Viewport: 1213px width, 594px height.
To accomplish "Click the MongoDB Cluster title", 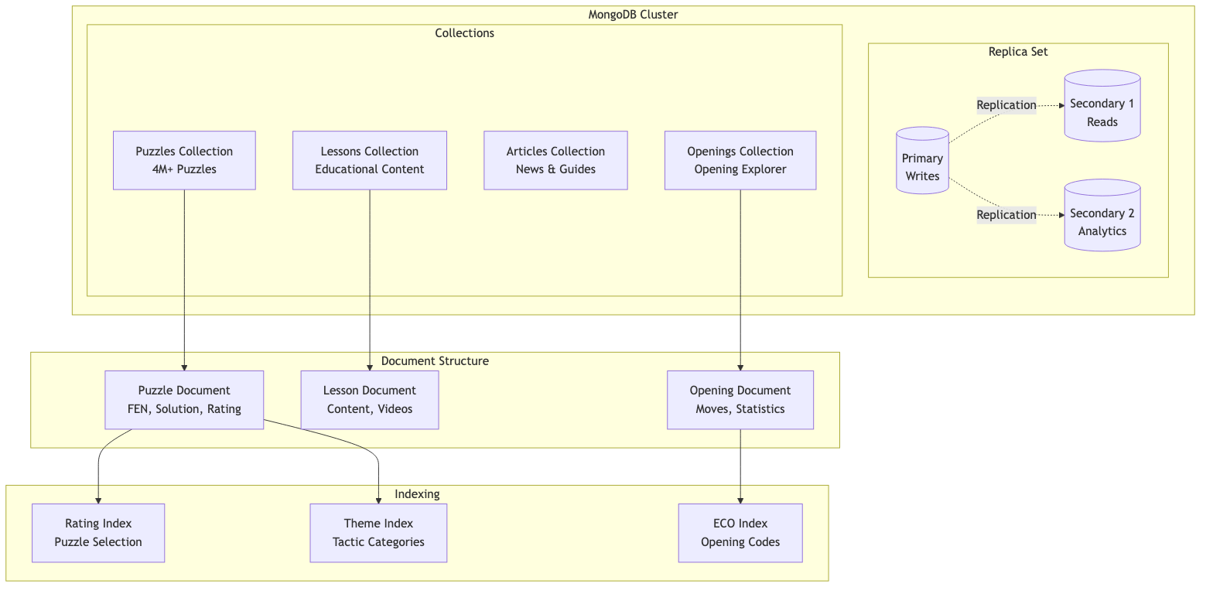I will point(634,14).
